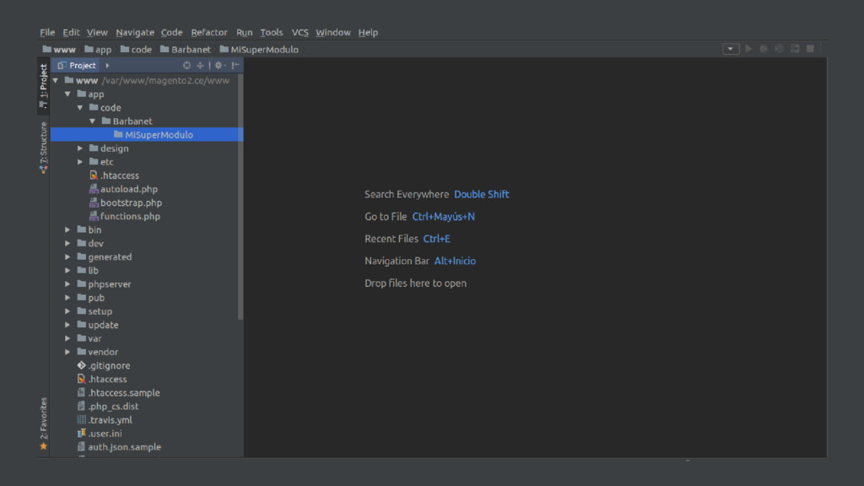The image size is (864, 486).
Task: Open the Refactor menu
Action: coord(209,33)
